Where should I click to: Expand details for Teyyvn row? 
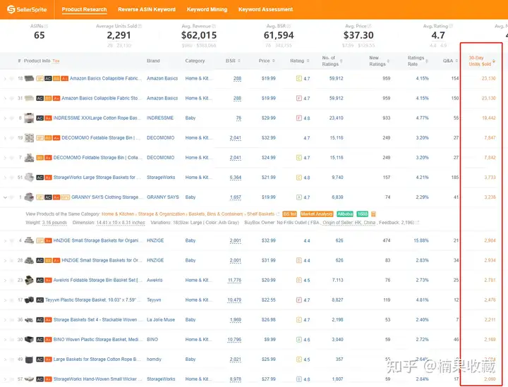5,300
